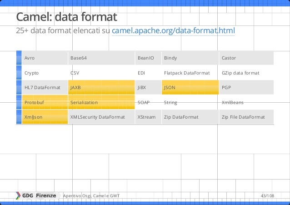Select the JiBX table cell
The width and height of the screenshot is (290, 205).
148,87
